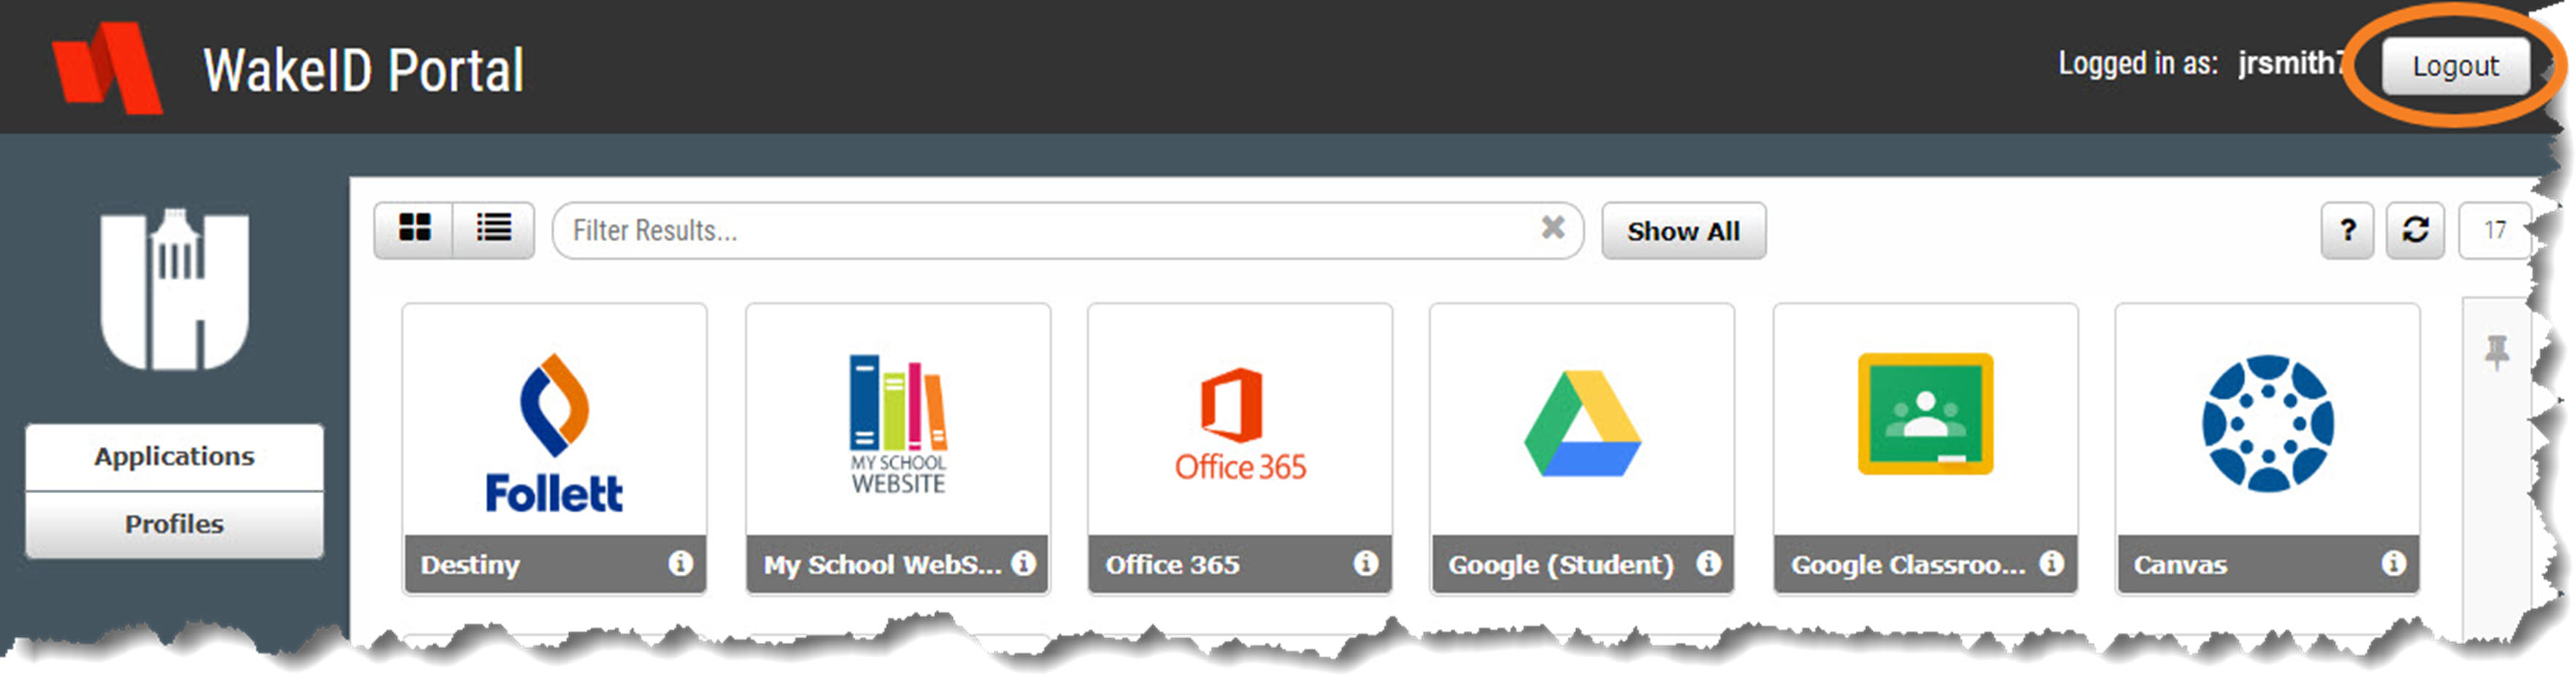Click the 17 application count box
This screenshot has width=2576, height=675.
(x=2494, y=231)
